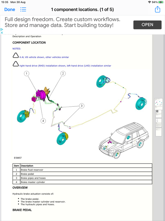Tap the 'Brake master cylinder' table cell
This screenshot has width=165, height=221.
[x=86, y=182]
